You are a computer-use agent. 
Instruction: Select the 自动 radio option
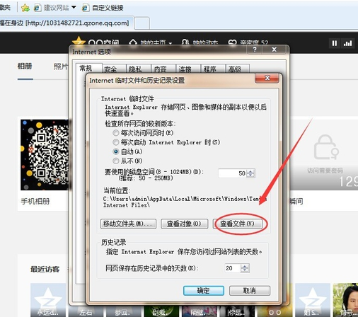click(115, 151)
